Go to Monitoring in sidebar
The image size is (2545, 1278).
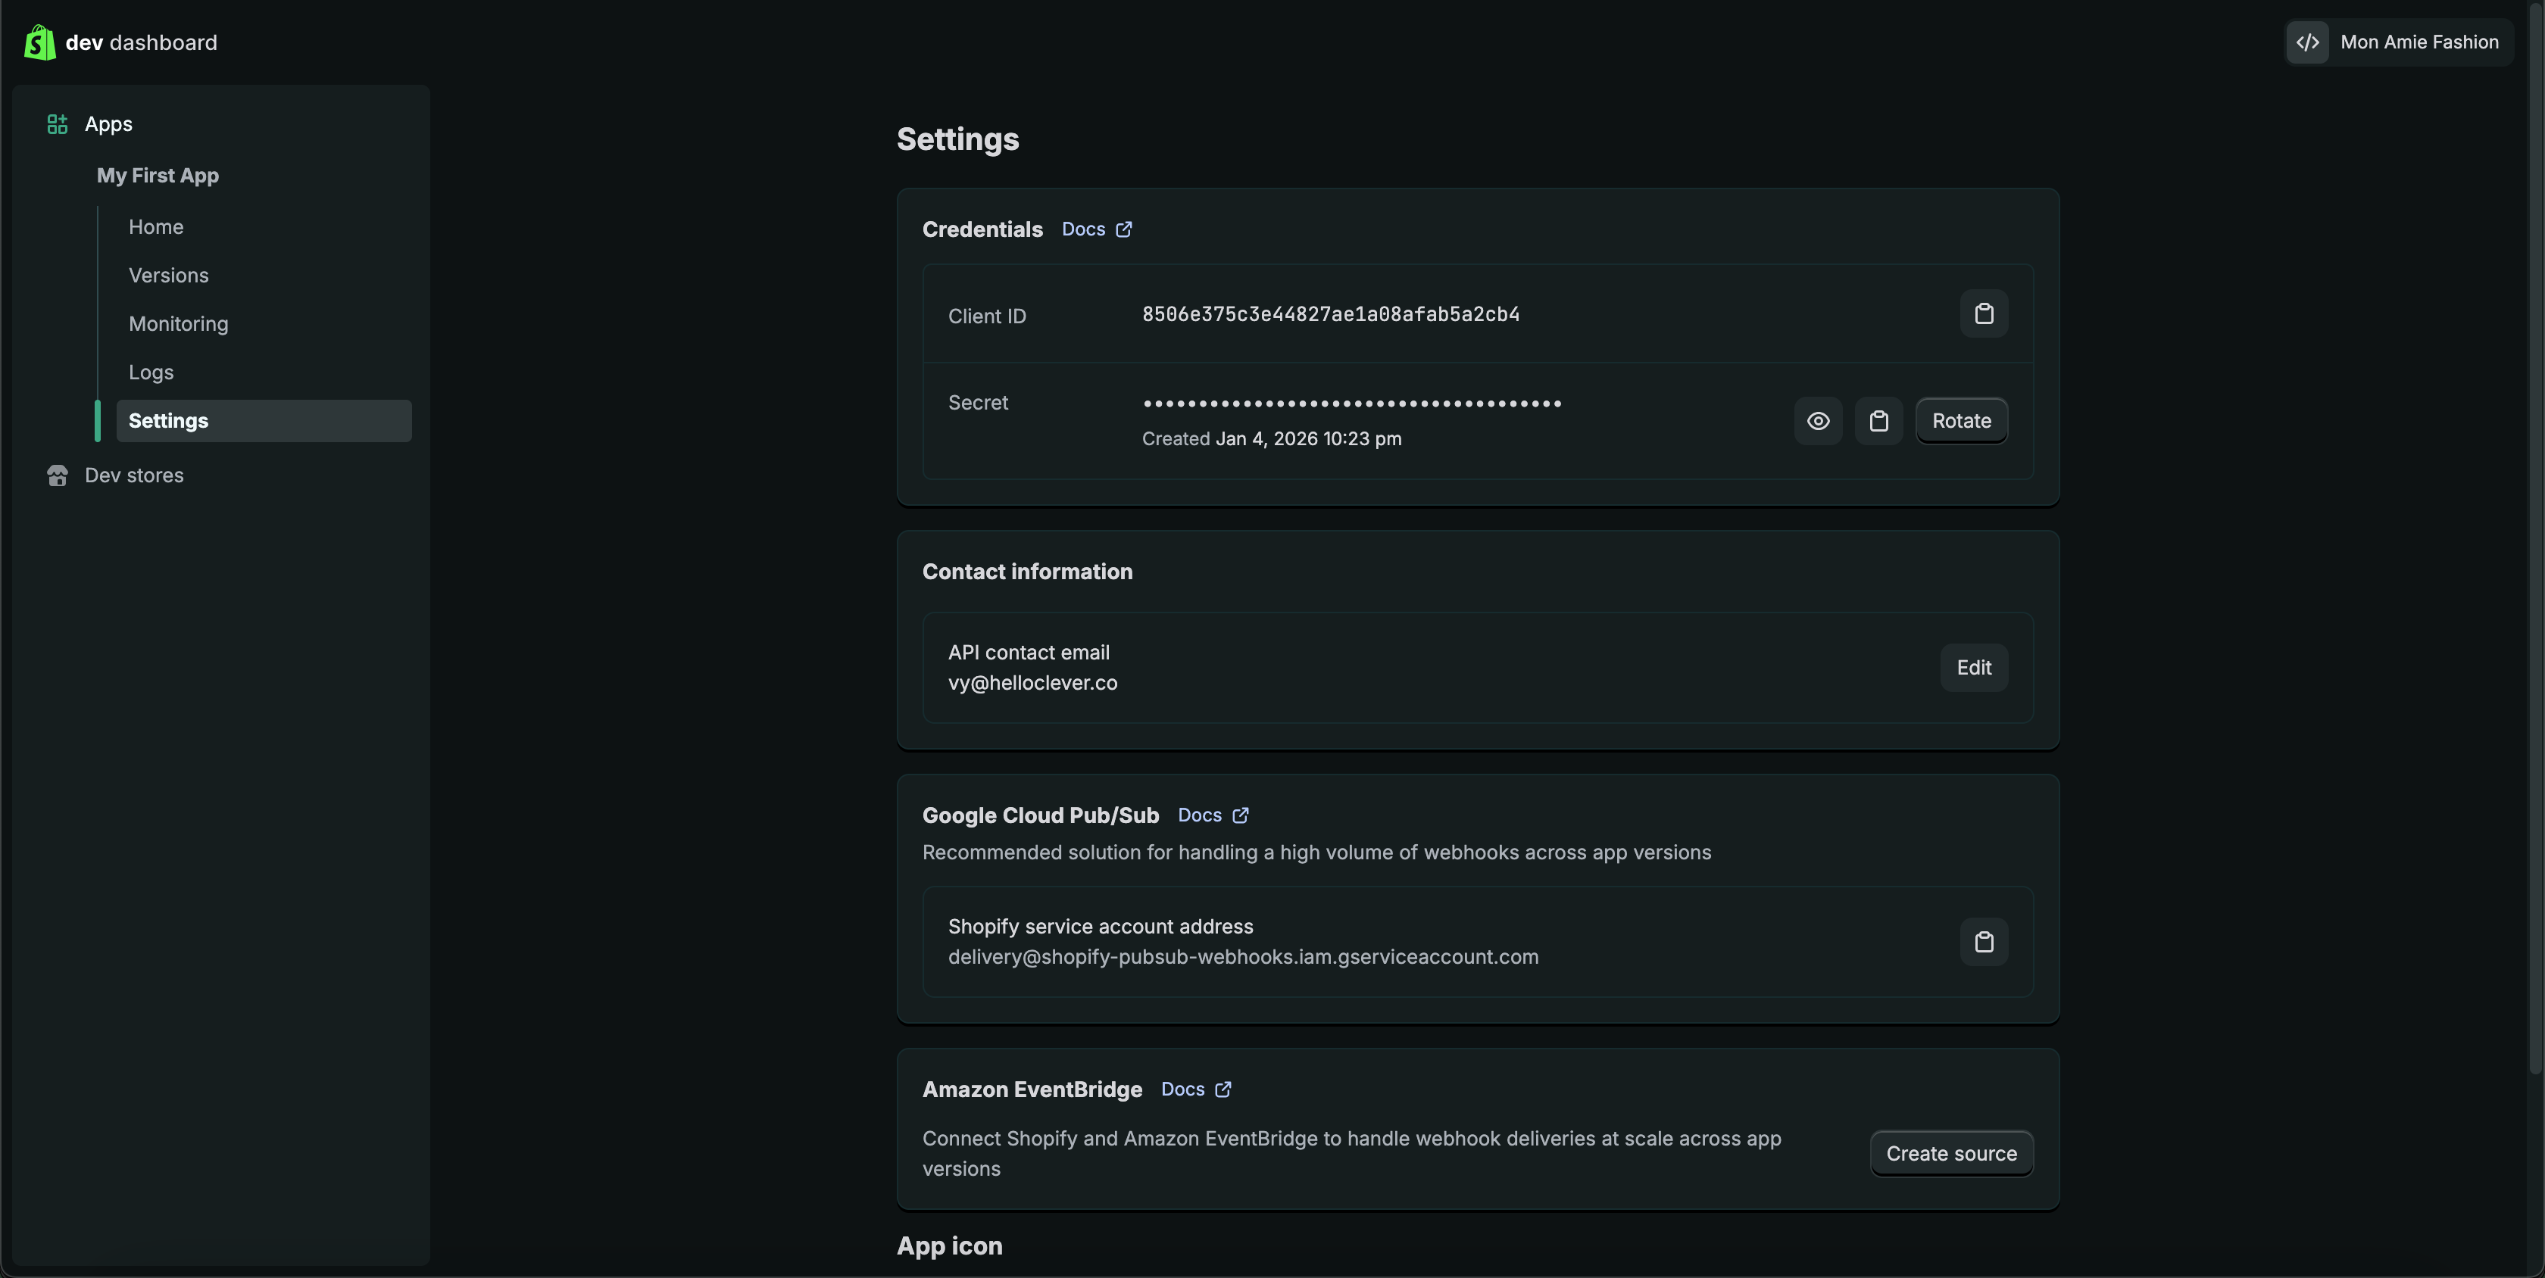[179, 324]
